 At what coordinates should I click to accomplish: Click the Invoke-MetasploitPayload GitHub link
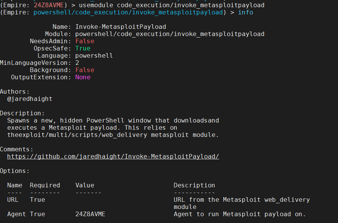pos(113,156)
